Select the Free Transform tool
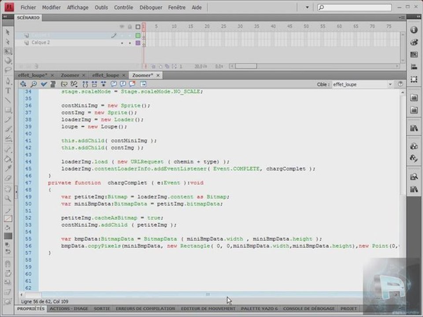 click(x=8, y=51)
